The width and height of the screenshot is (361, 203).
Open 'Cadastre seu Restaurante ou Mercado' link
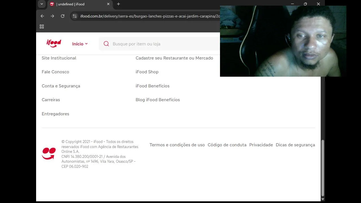click(174, 58)
